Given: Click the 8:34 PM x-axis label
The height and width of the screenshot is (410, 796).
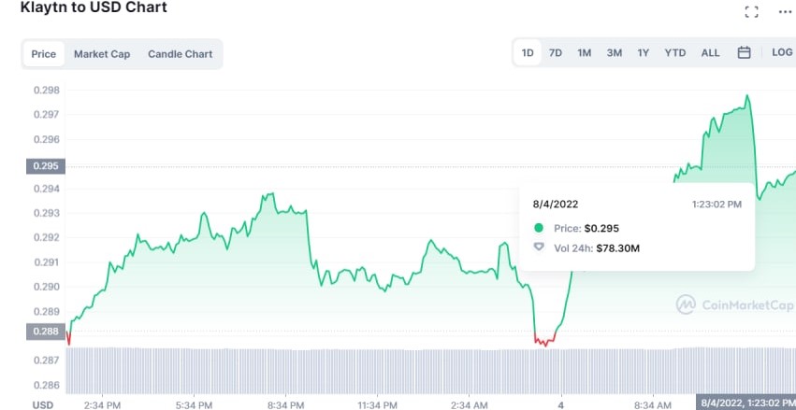Looking at the screenshot, I should (x=285, y=404).
